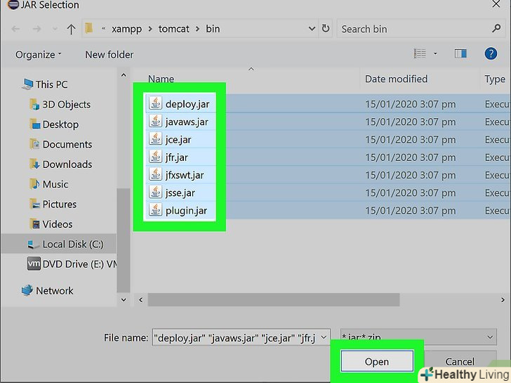Click the file list horizontal scrollbar thumb
The image size is (511, 383).
tap(274, 299)
